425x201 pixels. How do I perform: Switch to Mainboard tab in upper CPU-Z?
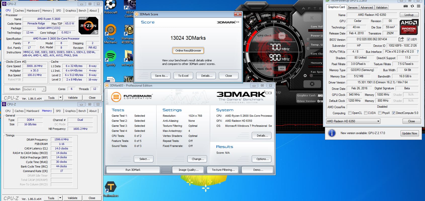pos(33,11)
